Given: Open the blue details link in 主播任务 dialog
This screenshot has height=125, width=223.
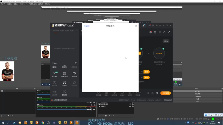Looking at the screenshot, I should point(87,26).
